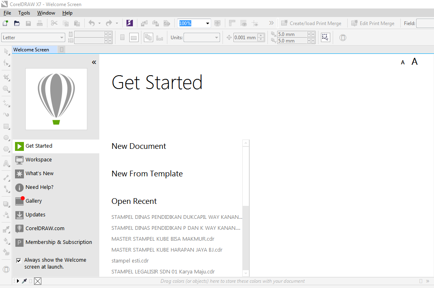This screenshot has width=434, height=288.
Task: Uncheck Always show the Welcome screen checkbox
Action: click(x=19, y=260)
